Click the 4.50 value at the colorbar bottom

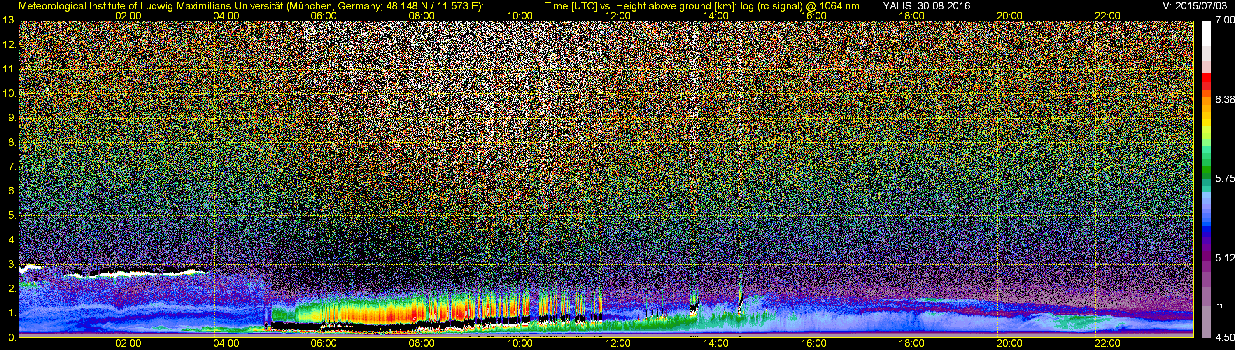(x=1224, y=338)
